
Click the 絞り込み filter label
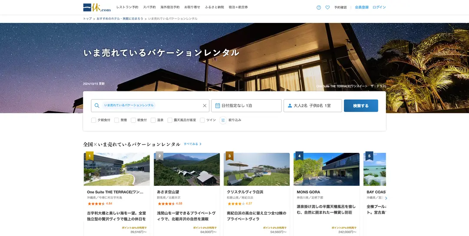point(235,120)
